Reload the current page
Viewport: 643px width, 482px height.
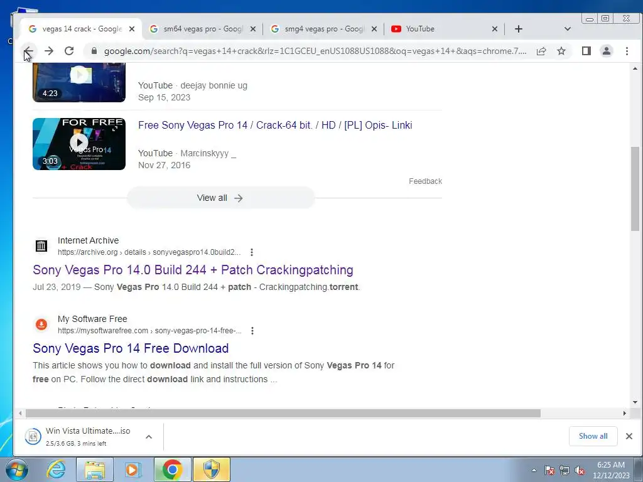click(69, 51)
